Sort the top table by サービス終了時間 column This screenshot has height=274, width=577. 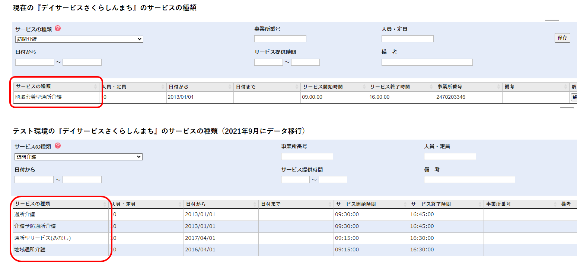point(401,87)
